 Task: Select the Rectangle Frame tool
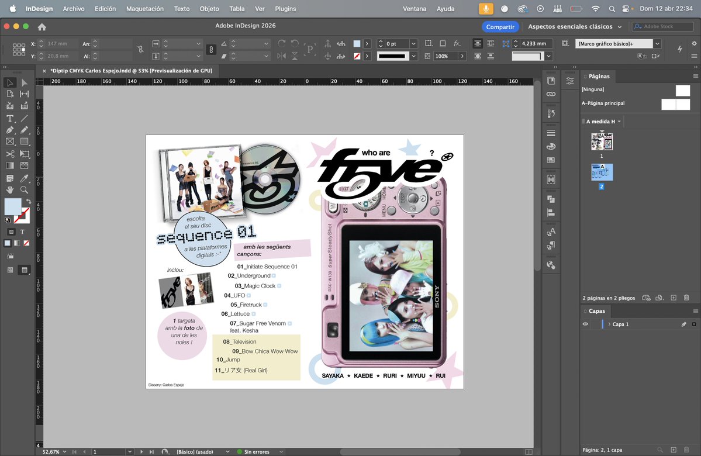click(x=10, y=141)
